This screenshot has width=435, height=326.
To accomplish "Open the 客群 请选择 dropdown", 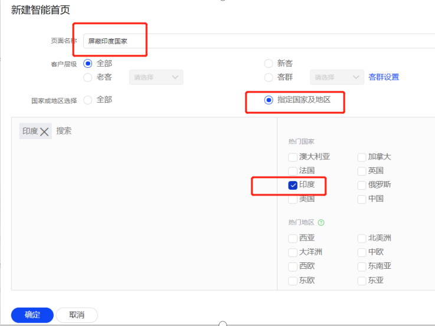I will 337,77.
